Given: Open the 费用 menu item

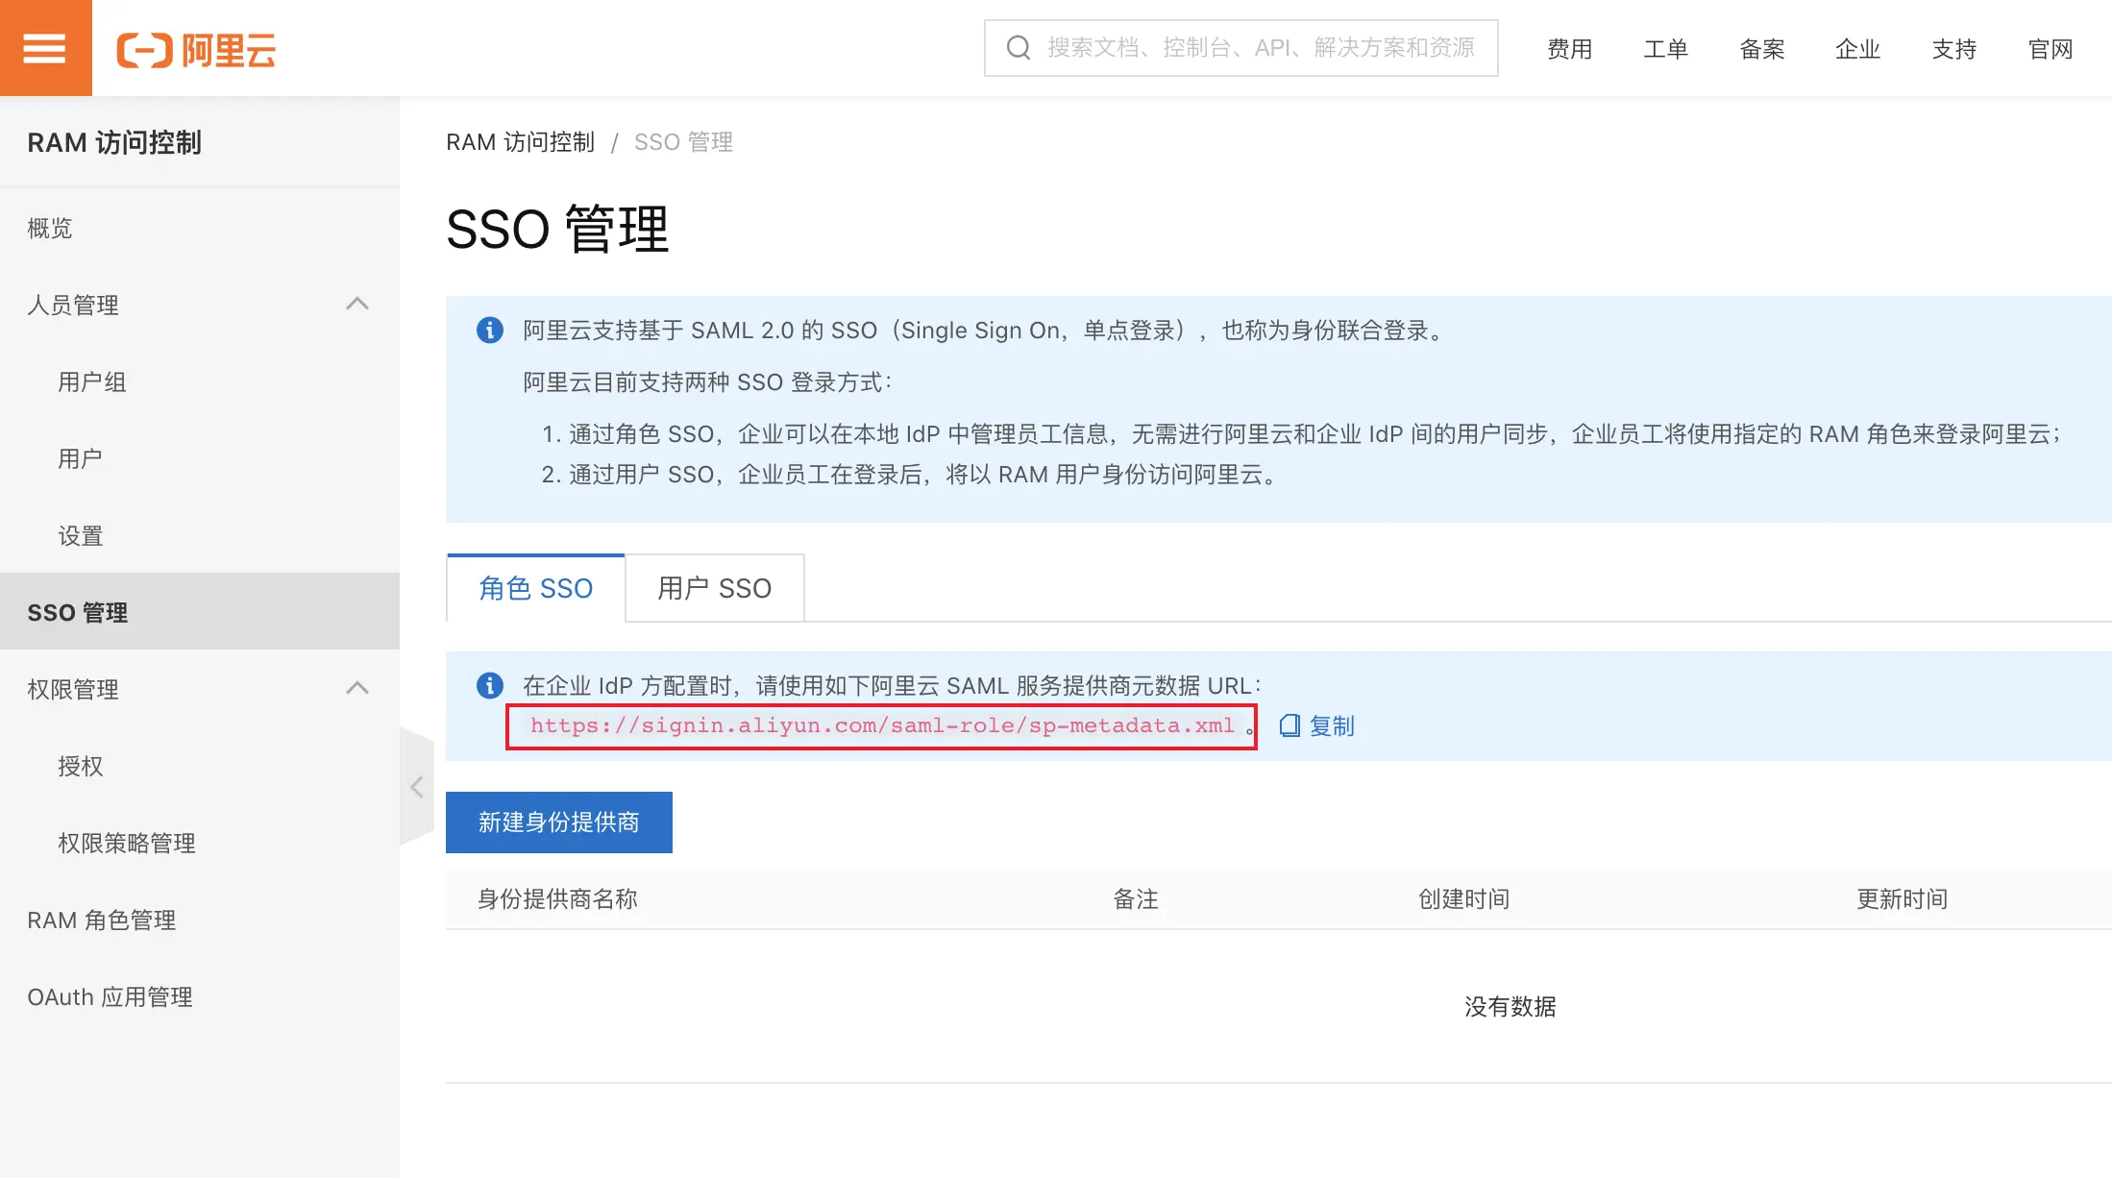Looking at the screenshot, I should click(1570, 49).
